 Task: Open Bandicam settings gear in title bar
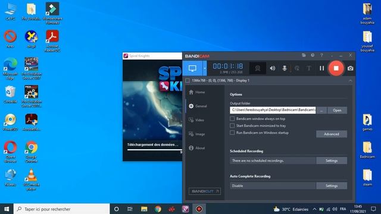coord(313,55)
